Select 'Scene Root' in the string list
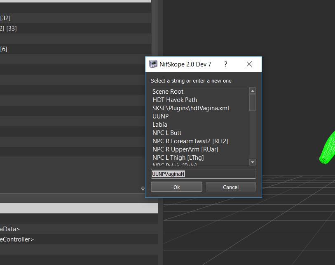335x265 pixels. pyautogui.click(x=200, y=92)
